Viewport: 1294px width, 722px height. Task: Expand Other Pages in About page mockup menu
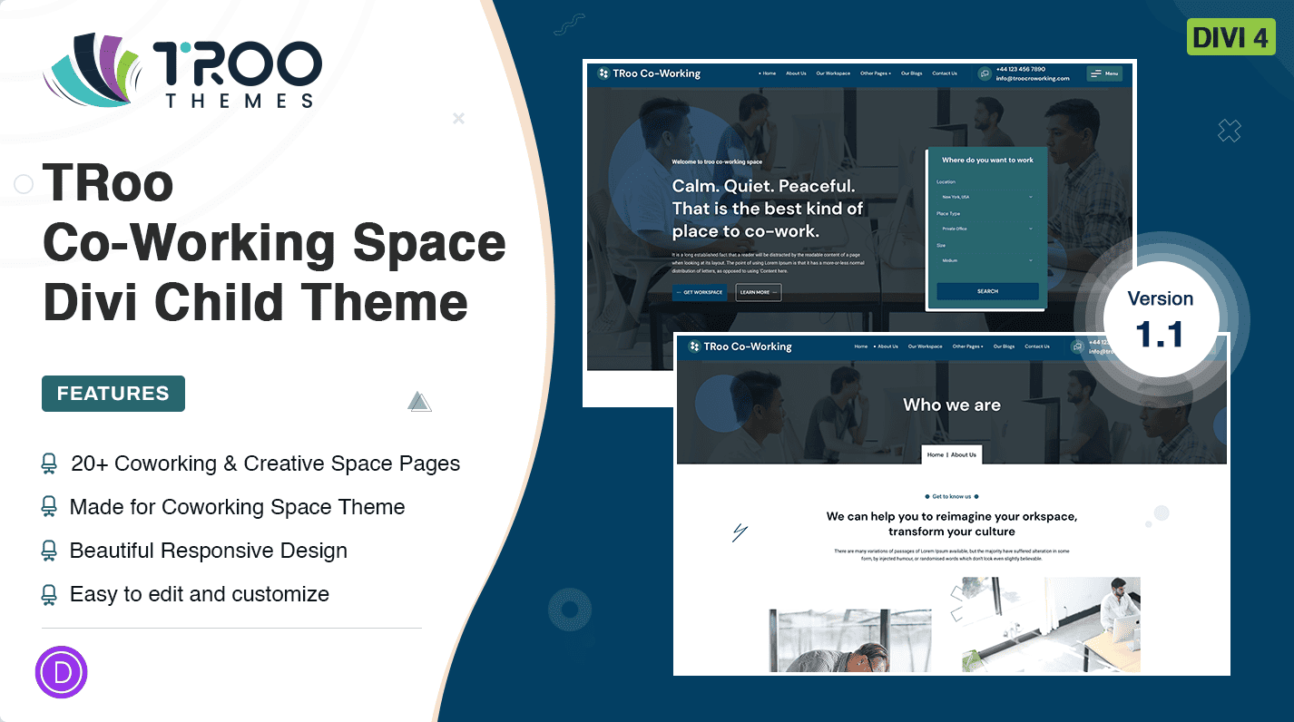967,346
